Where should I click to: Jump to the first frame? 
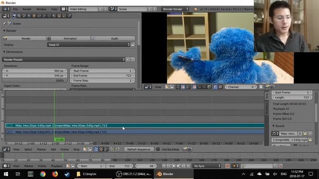click(163, 166)
